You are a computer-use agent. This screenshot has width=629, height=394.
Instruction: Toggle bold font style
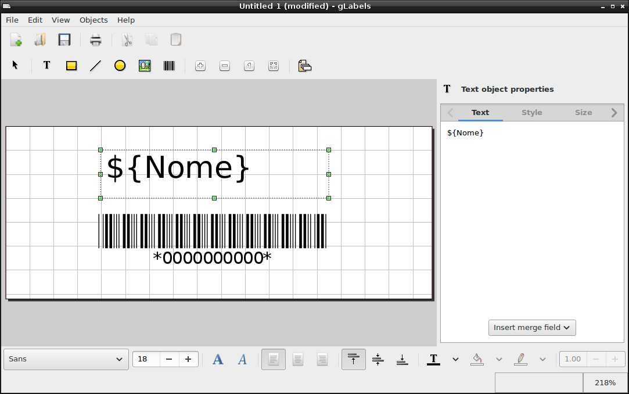click(x=218, y=359)
